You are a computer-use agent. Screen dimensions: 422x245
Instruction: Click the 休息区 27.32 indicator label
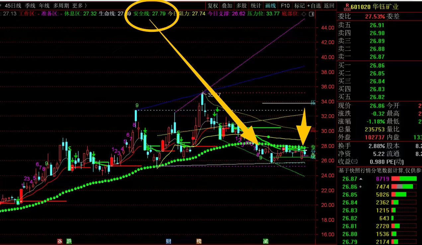(x=80, y=14)
